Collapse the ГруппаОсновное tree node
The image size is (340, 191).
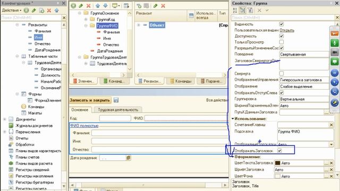(80, 13)
